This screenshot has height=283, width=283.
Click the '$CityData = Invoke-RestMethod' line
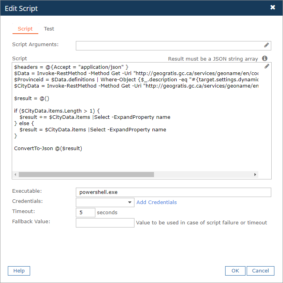(136, 86)
